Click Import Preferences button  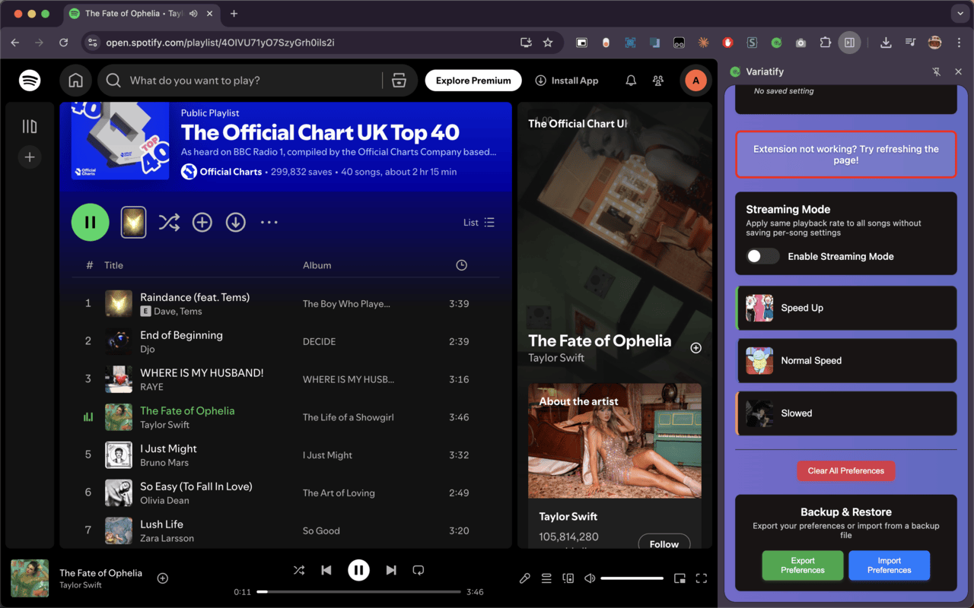(x=889, y=565)
